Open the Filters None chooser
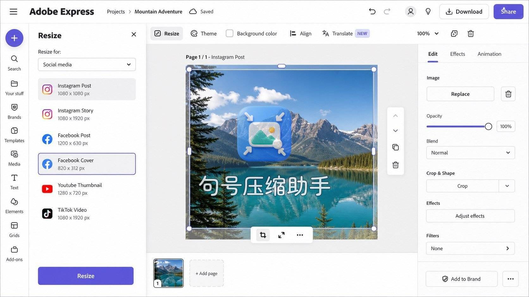 point(470,248)
